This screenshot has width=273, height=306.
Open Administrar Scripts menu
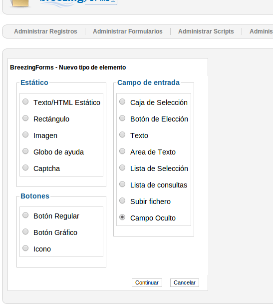(206, 31)
